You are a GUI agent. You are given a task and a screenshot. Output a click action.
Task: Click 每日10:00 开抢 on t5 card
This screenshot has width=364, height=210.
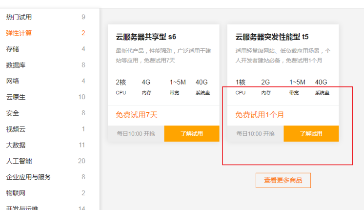pos(255,134)
